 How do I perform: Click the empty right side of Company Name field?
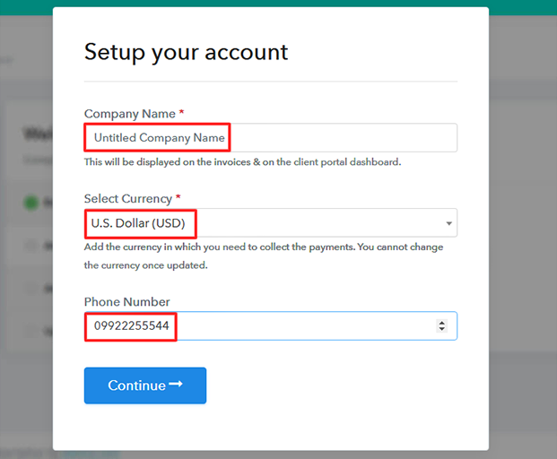pos(359,138)
